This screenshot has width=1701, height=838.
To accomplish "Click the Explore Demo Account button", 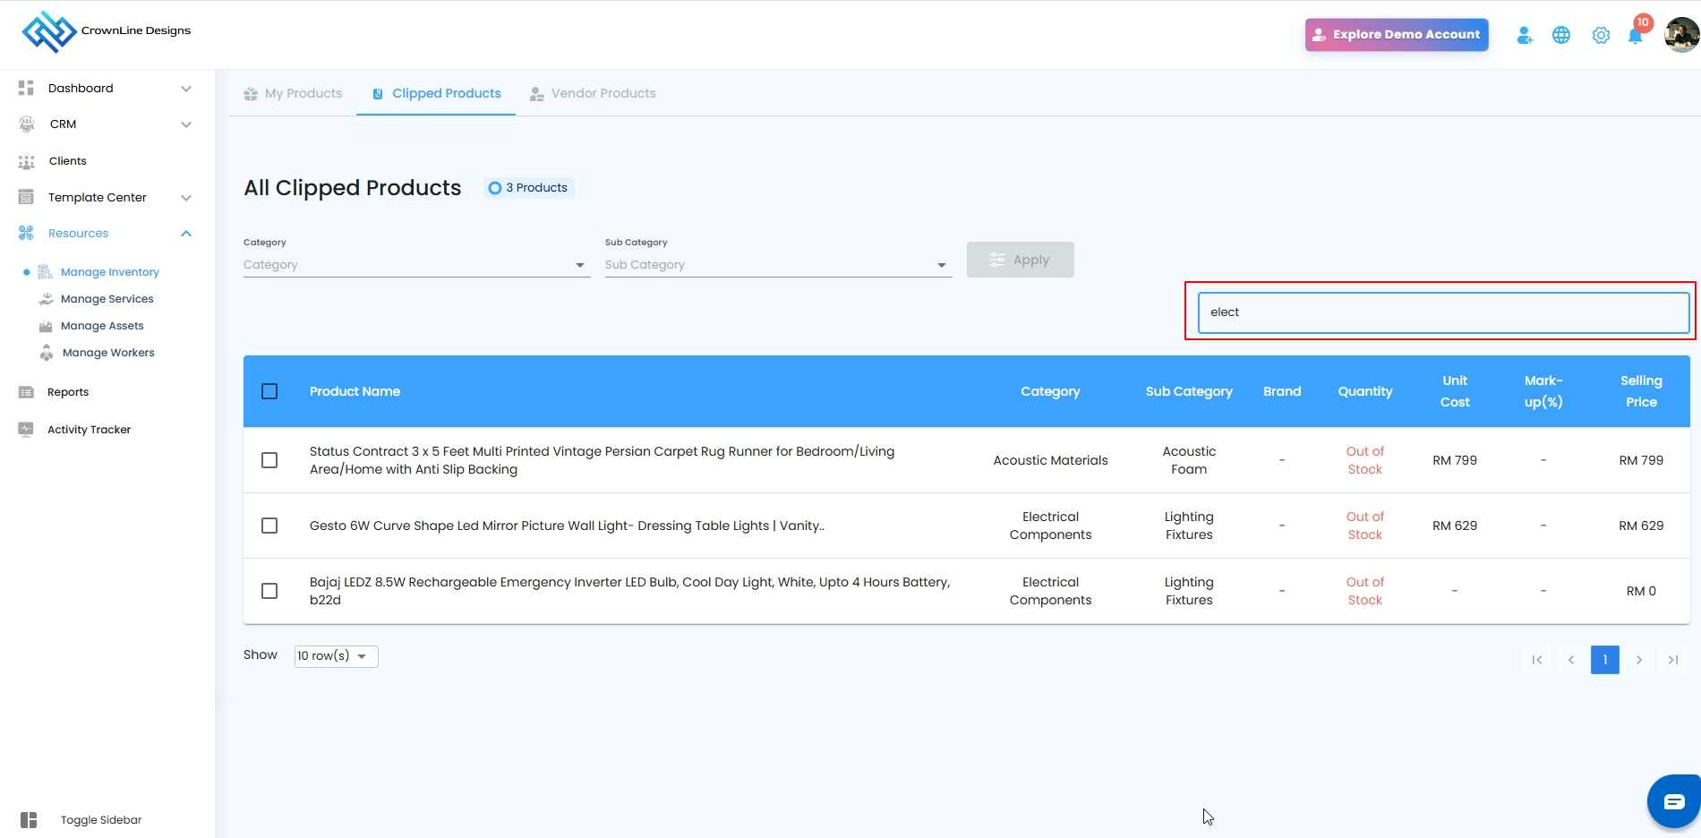I will 1397,35.
